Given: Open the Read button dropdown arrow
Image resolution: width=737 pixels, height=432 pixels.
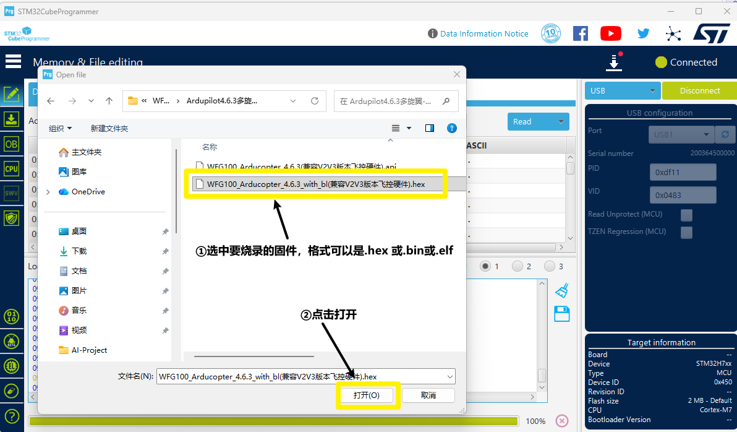Looking at the screenshot, I should (x=561, y=121).
